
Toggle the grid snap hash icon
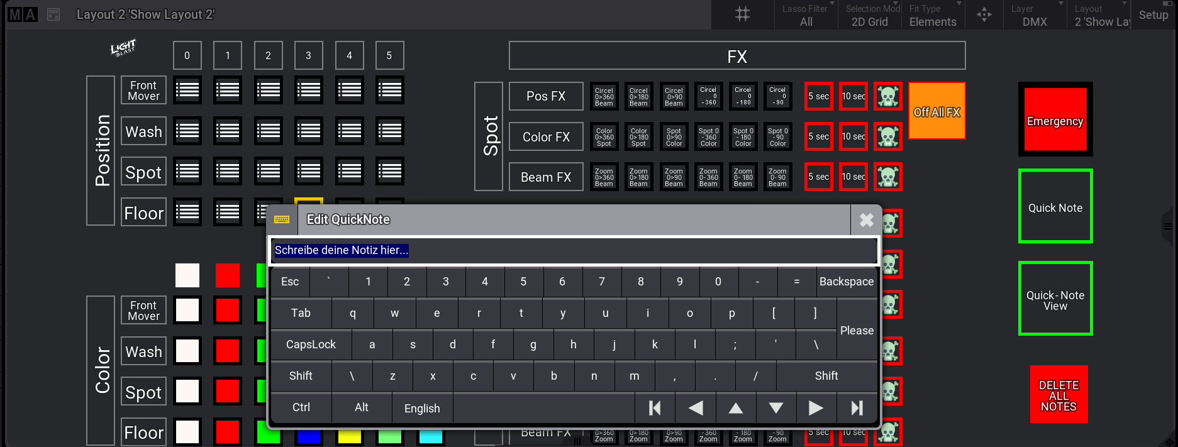(743, 14)
